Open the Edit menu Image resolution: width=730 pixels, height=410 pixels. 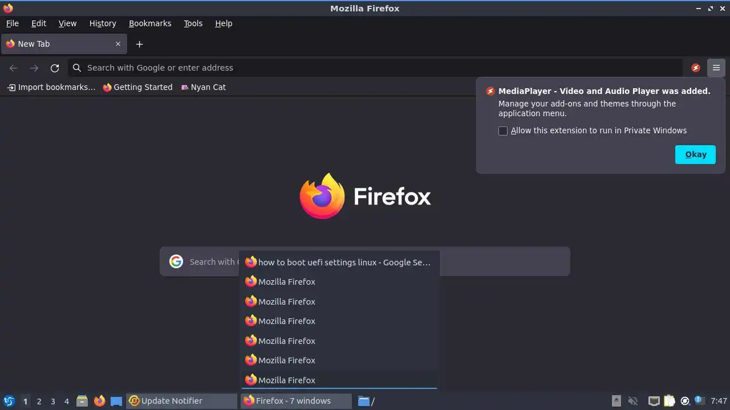tap(39, 23)
